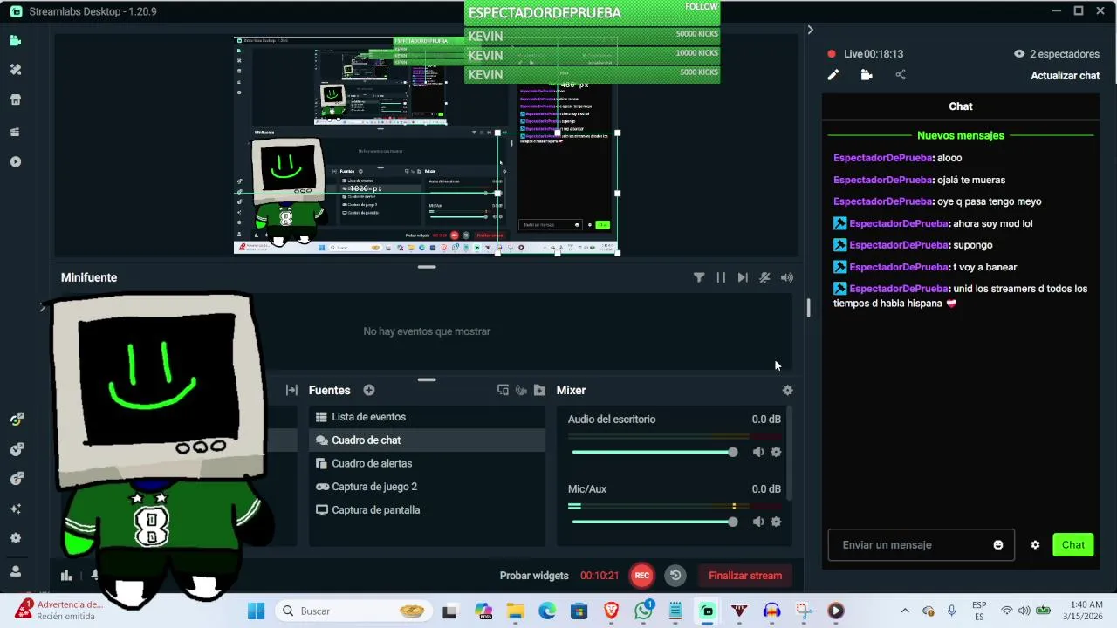Focus the Enviar un mensaje field
Viewport: 1117px width, 628px height.
tap(921, 545)
